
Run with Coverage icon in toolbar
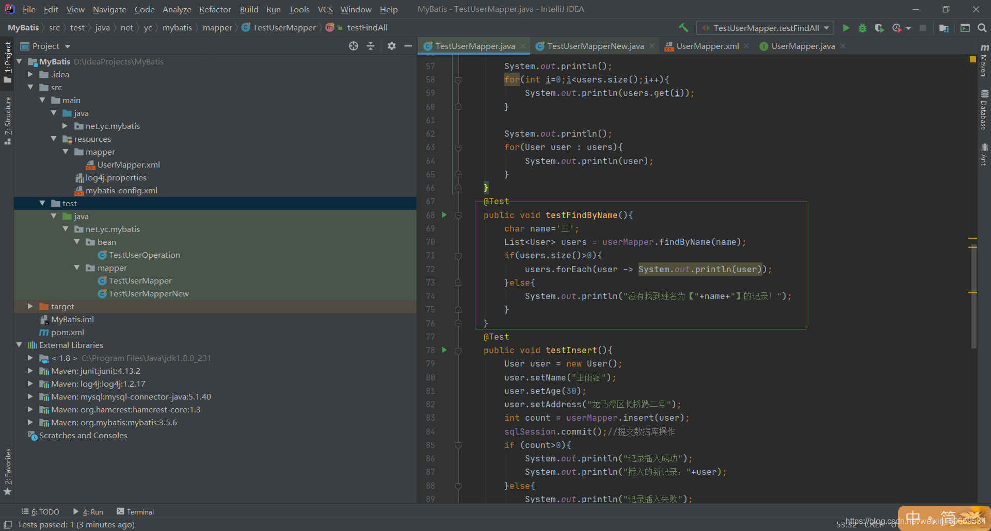coord(879,28)
